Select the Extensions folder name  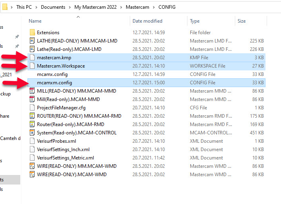(x=48, y=33)
